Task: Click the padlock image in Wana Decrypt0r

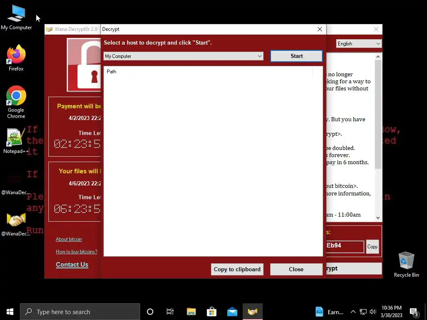Action: [84, 65]
